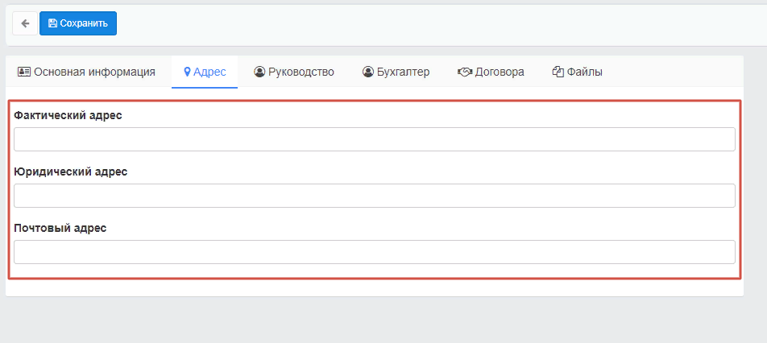The height and width of the screenshot is (343, 767).
Task: Click the copy files icon beside Файлы
Action: 558,72
